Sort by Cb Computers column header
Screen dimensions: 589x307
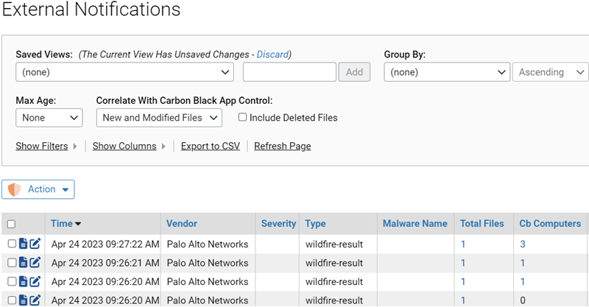coord(550,224)
